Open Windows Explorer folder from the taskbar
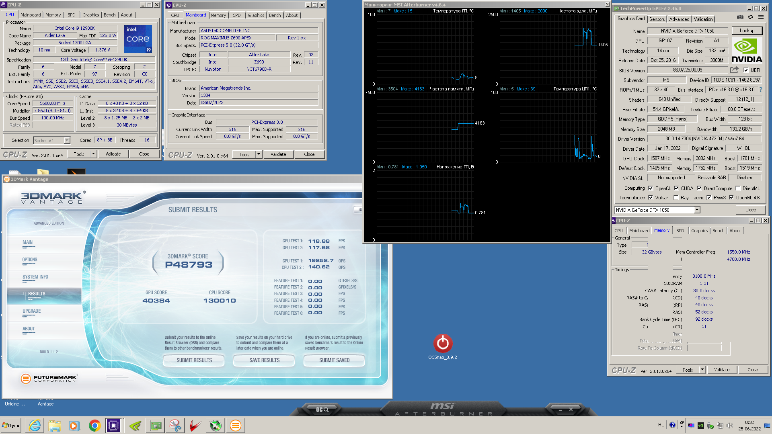 coord(55,425)
